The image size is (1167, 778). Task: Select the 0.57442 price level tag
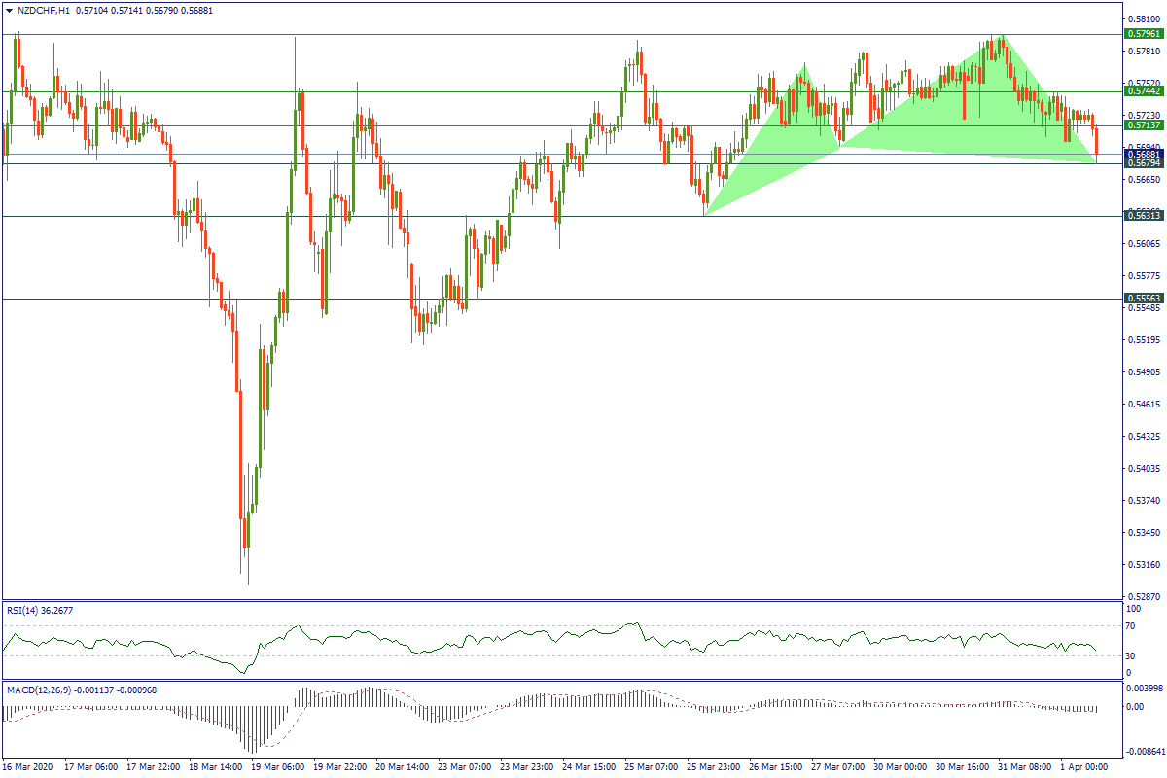(1144, 91)
